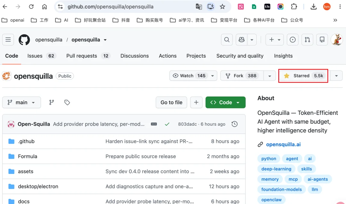
Task: Click the openclaw topic tag
Action: [x=271, y=200]
